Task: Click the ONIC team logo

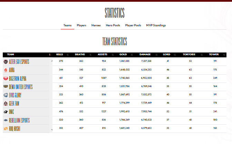Action: click(x=6, y=112)
